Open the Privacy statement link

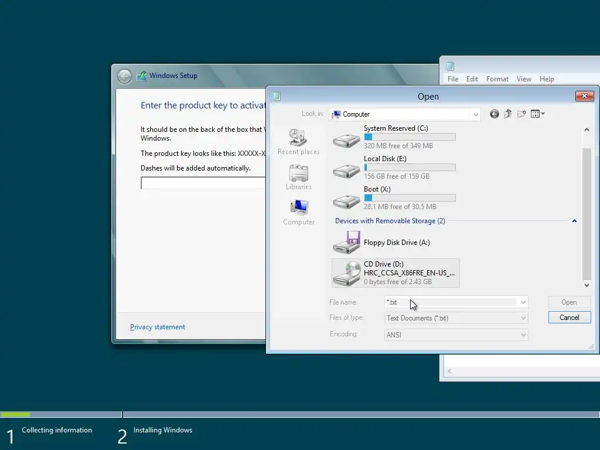[157, 327]
